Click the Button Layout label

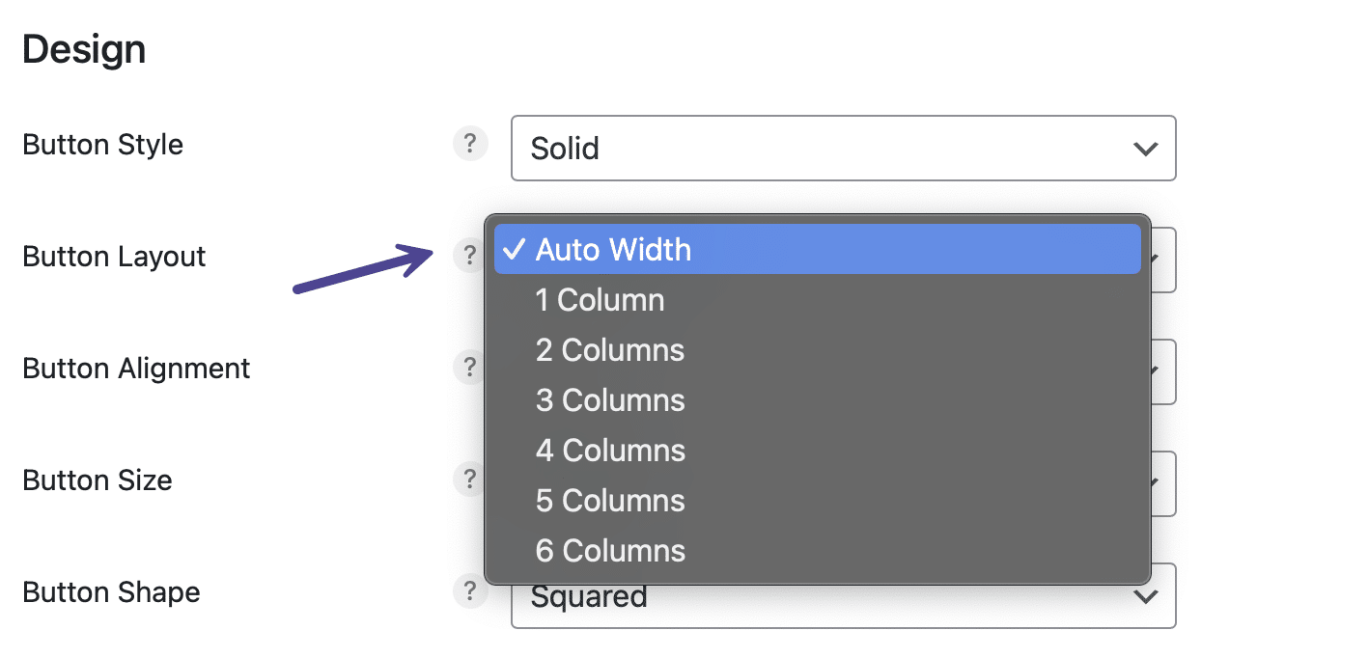(x=114, y=256)
